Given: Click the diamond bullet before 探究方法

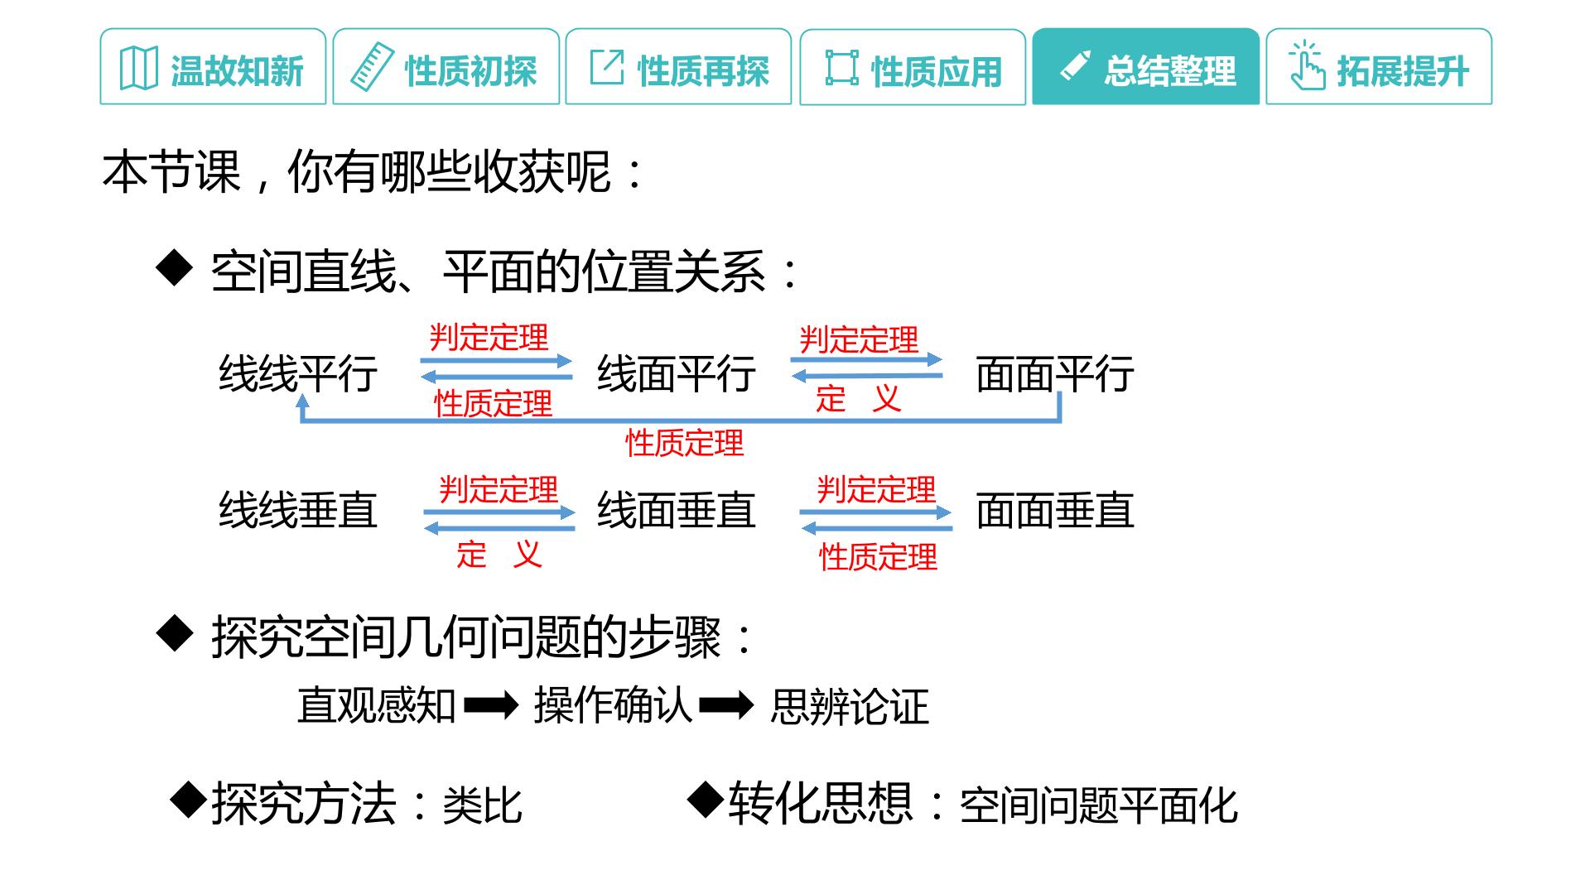Looking at the screenshot, I should click(188, 800).
